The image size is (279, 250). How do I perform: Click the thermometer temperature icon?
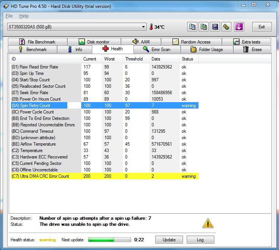tap(151, 27)
